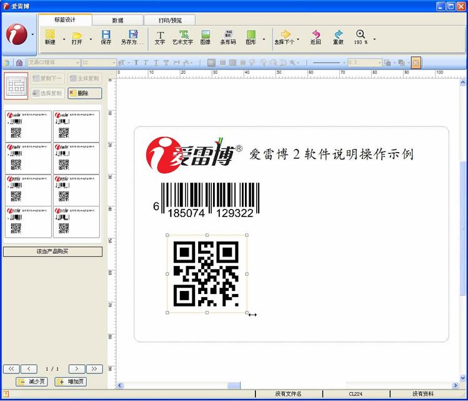This screenshot has height=401, width=468.
Task: Click the canvas scroll-right arrow
Action: coord(456,385)
